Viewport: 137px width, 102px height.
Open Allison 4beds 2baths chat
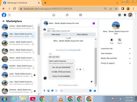click(x=19, y=51)
